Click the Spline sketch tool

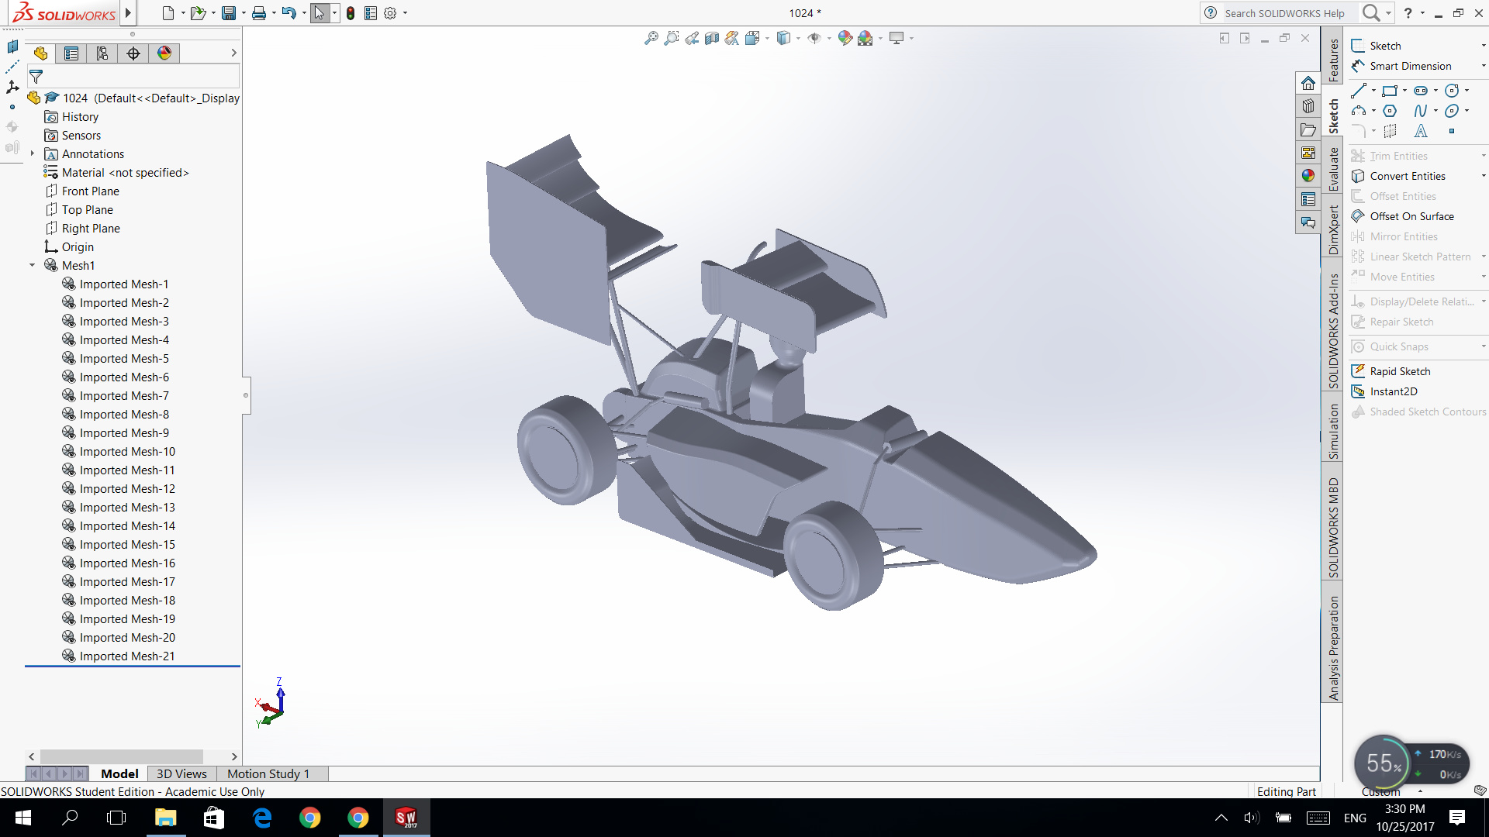(x=1420, y=111)
